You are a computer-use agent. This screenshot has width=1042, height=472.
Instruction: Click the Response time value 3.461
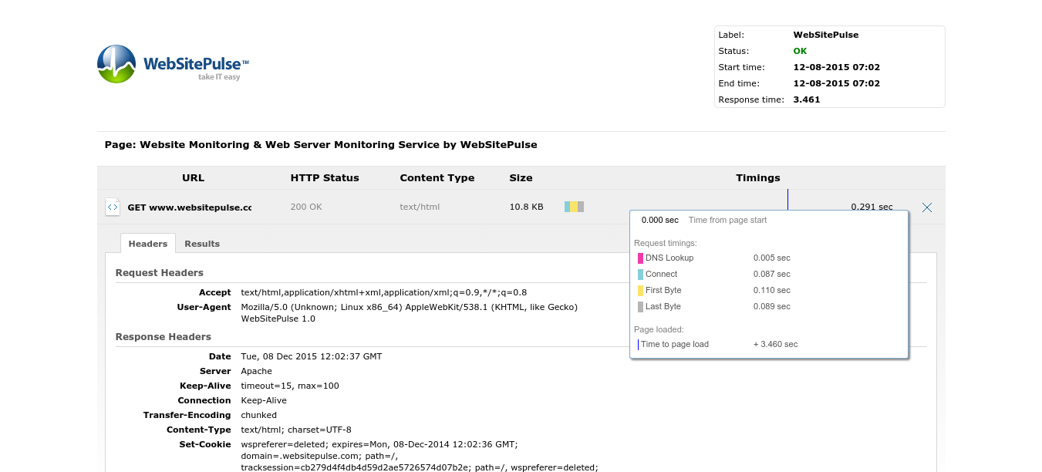807,99
